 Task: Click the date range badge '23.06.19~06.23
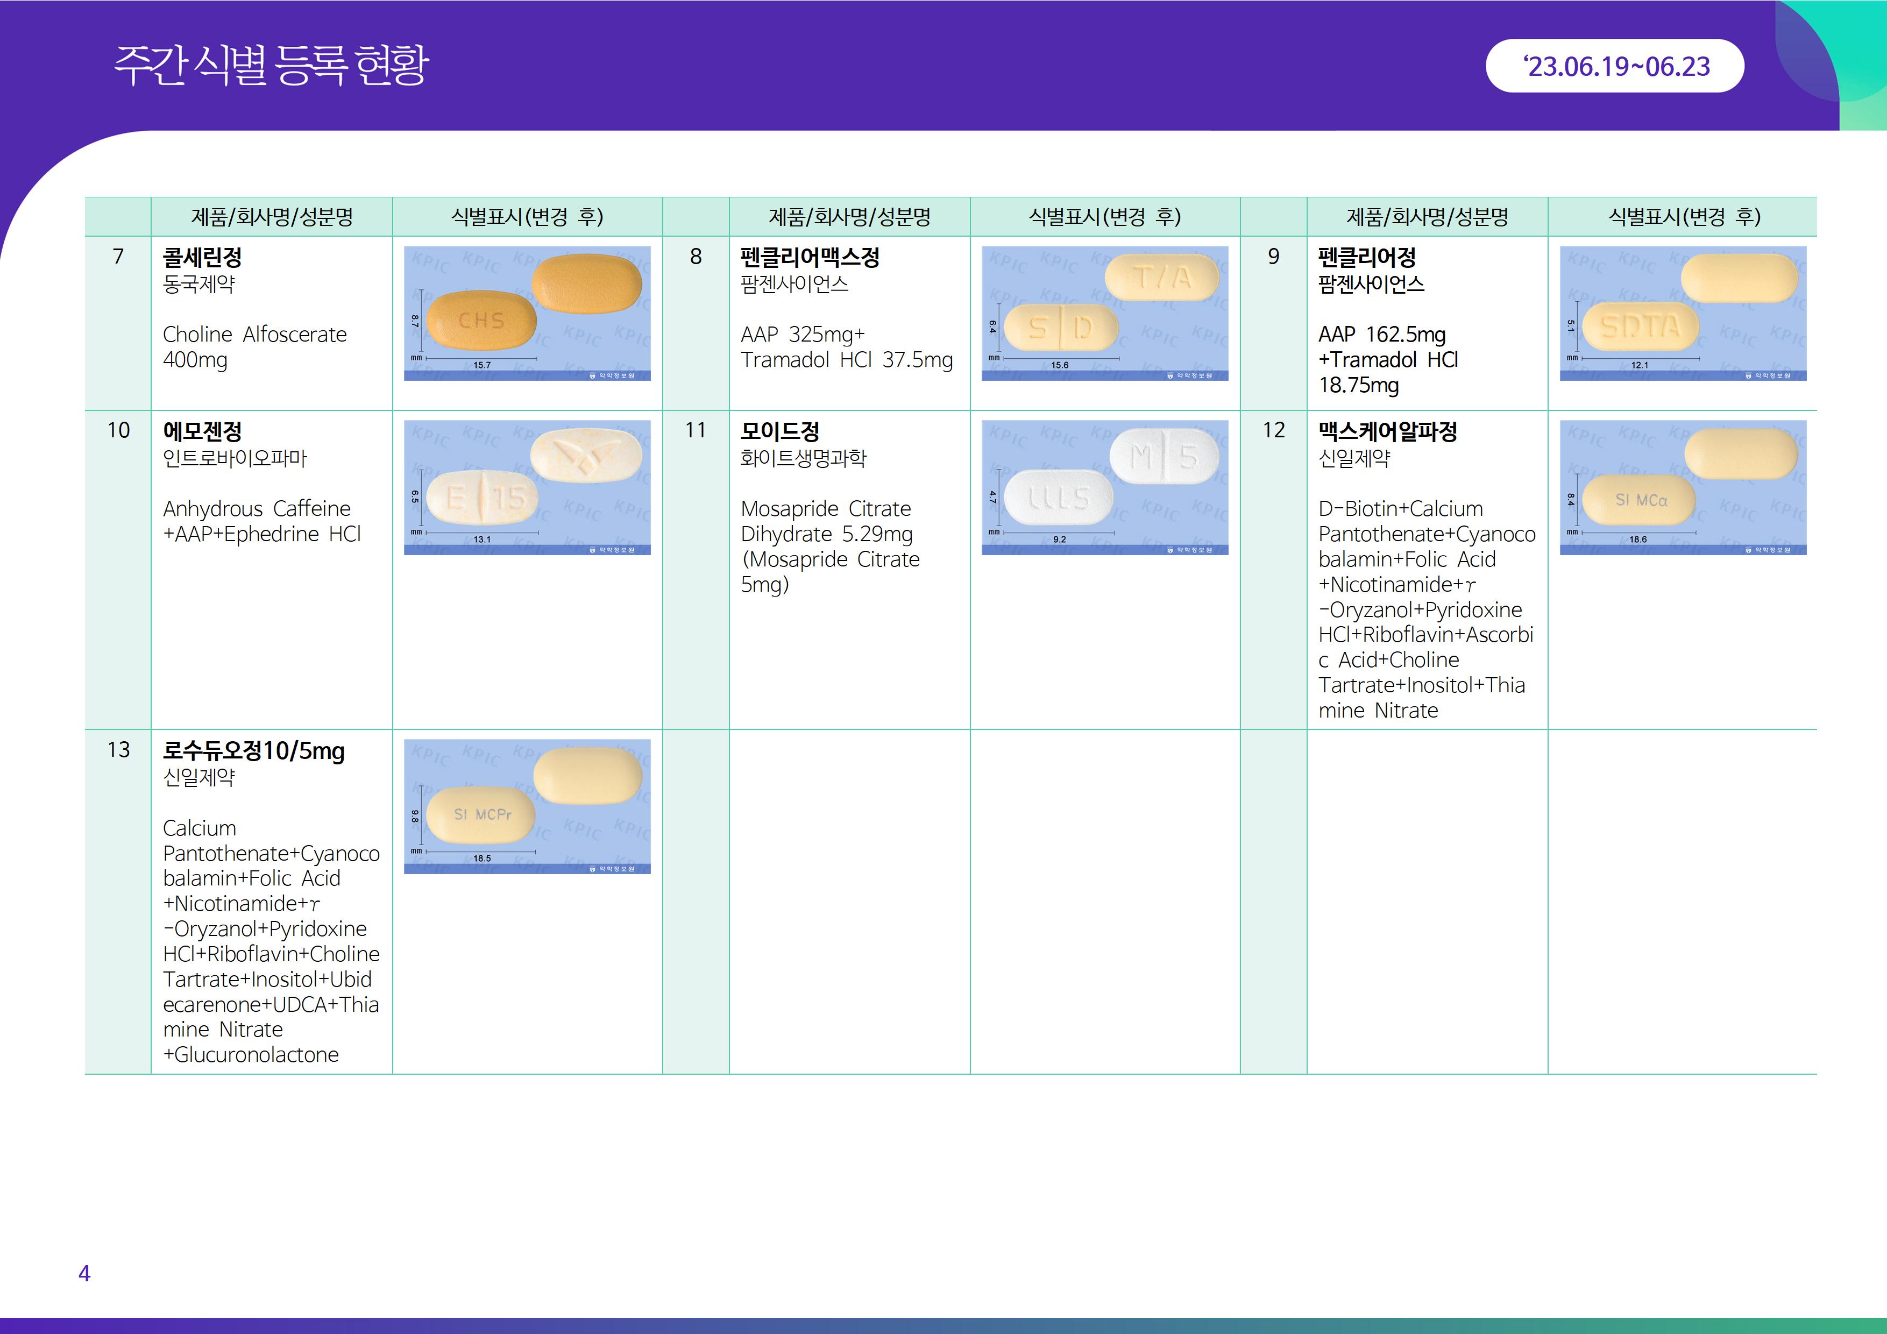click(1614, 66)
